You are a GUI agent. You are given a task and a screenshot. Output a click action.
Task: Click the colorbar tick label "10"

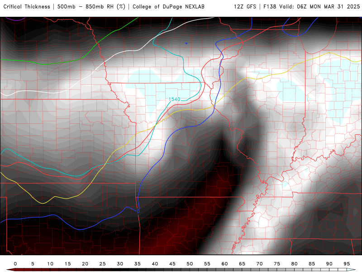click(x=50, y=264)
